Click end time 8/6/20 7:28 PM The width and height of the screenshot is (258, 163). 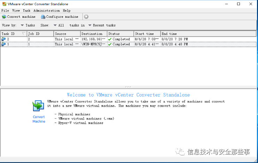tap(174, 39)
